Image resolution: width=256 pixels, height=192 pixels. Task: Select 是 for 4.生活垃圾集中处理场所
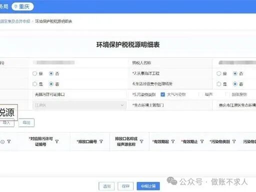[218, 84]
